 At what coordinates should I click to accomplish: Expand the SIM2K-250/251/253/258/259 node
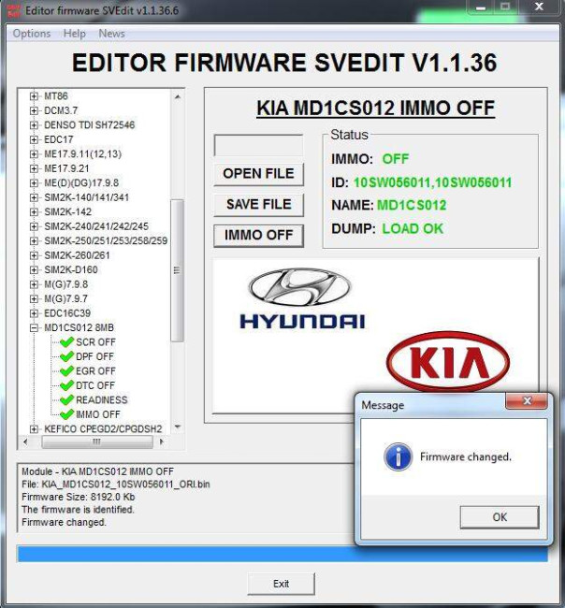(34, 240)
